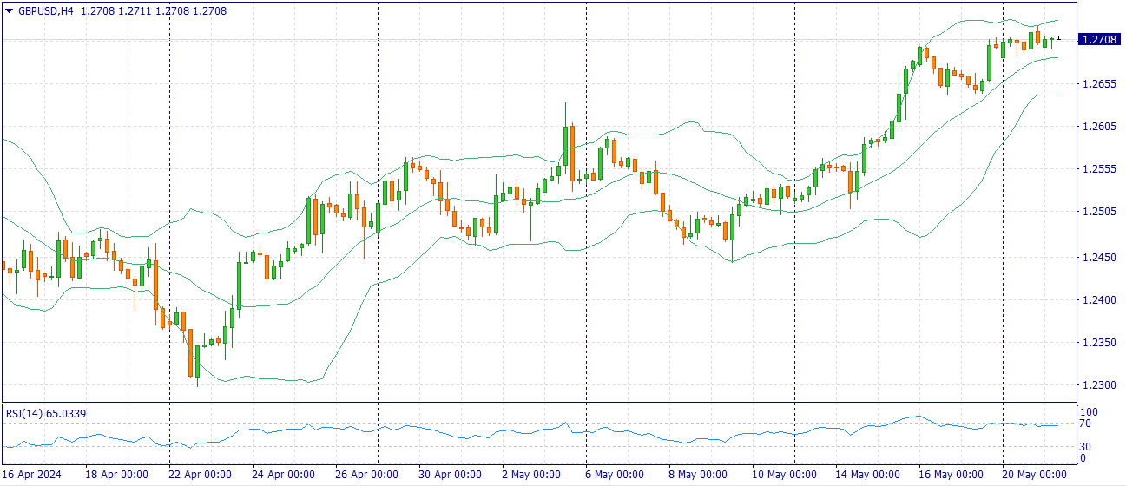Select the 14 May 00:00 time label
The image size is (1126, 486).
point(867,475)
